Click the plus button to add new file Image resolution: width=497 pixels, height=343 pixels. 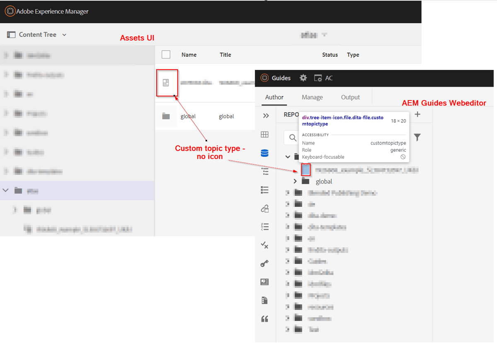[x=417, y=115]
